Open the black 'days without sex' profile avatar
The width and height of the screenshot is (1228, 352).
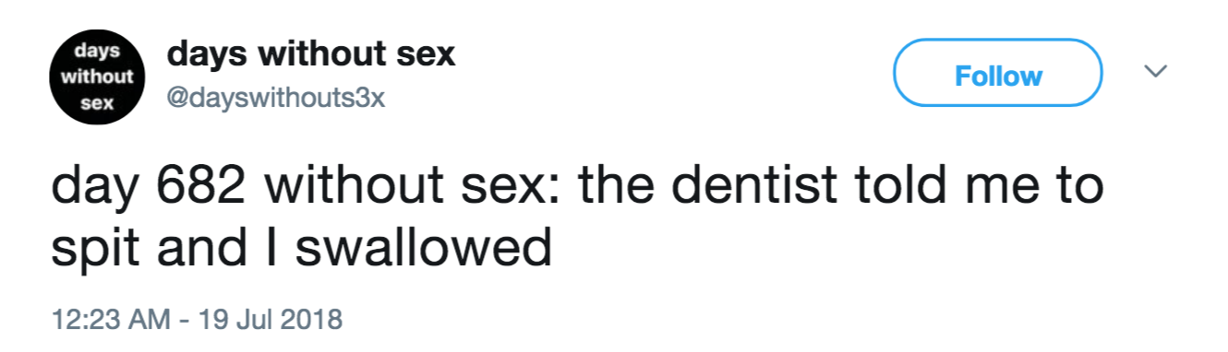pos(97,77)
